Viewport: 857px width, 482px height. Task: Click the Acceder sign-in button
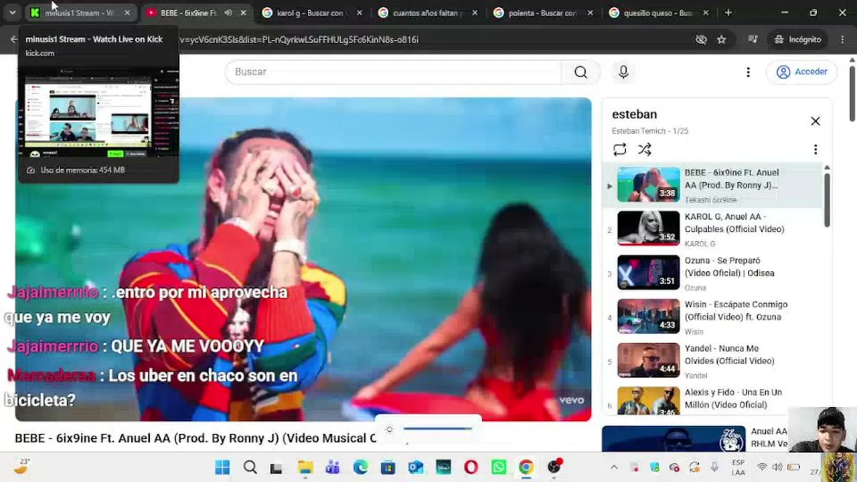tap(802, 72)
